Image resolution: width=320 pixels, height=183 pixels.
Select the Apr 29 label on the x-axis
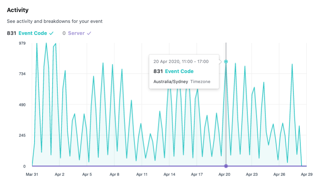306,175
